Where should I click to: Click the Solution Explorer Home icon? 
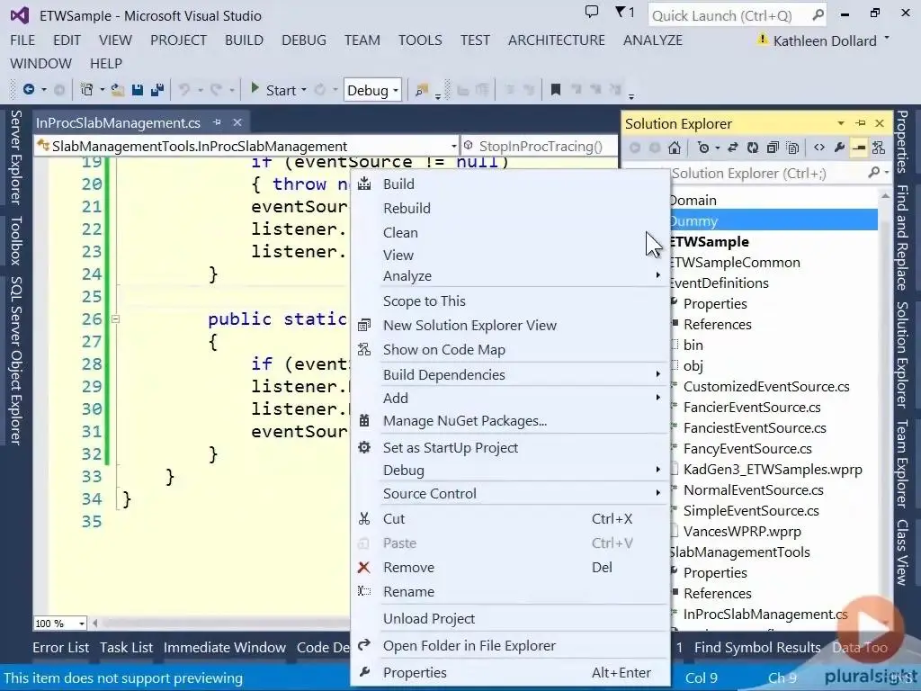[675, 148]
